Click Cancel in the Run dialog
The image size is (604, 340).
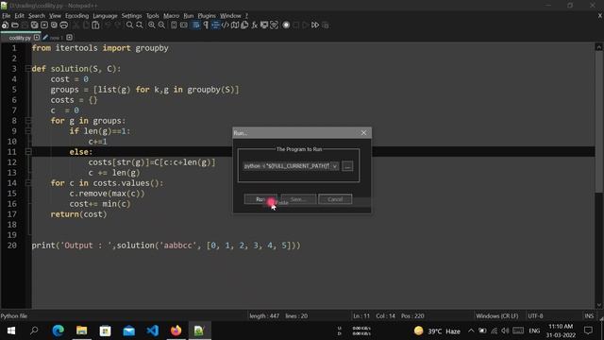tap(335, 199)
